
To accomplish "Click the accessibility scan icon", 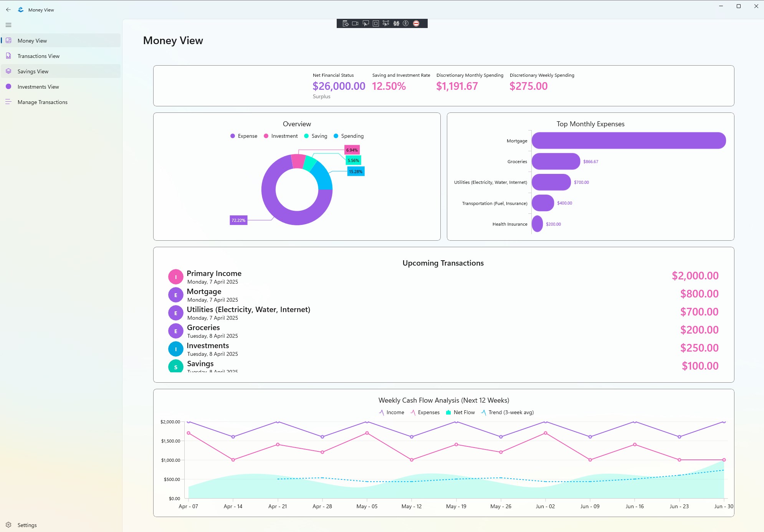I will 406,23.
